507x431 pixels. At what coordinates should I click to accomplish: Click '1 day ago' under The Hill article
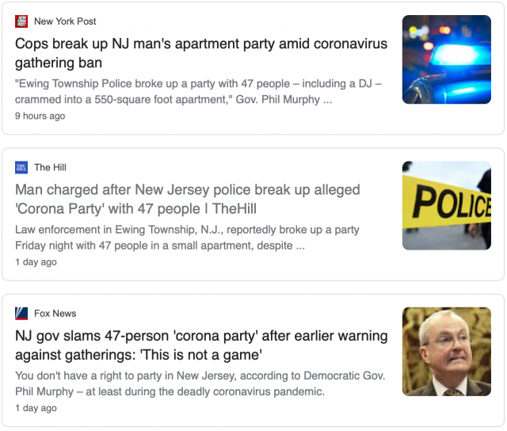coord(36,261)
